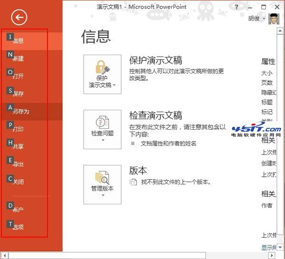Click 保存 in the left menu

pyautogui.click(x=19, y=94)
